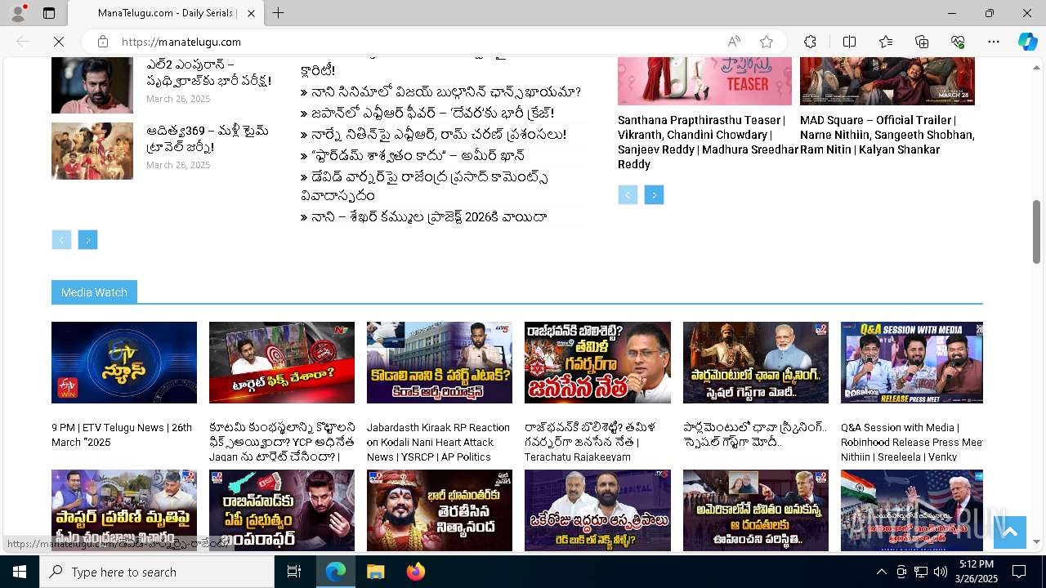Open Jabardasth Kiraak RP Reaction title

[439, 442]
